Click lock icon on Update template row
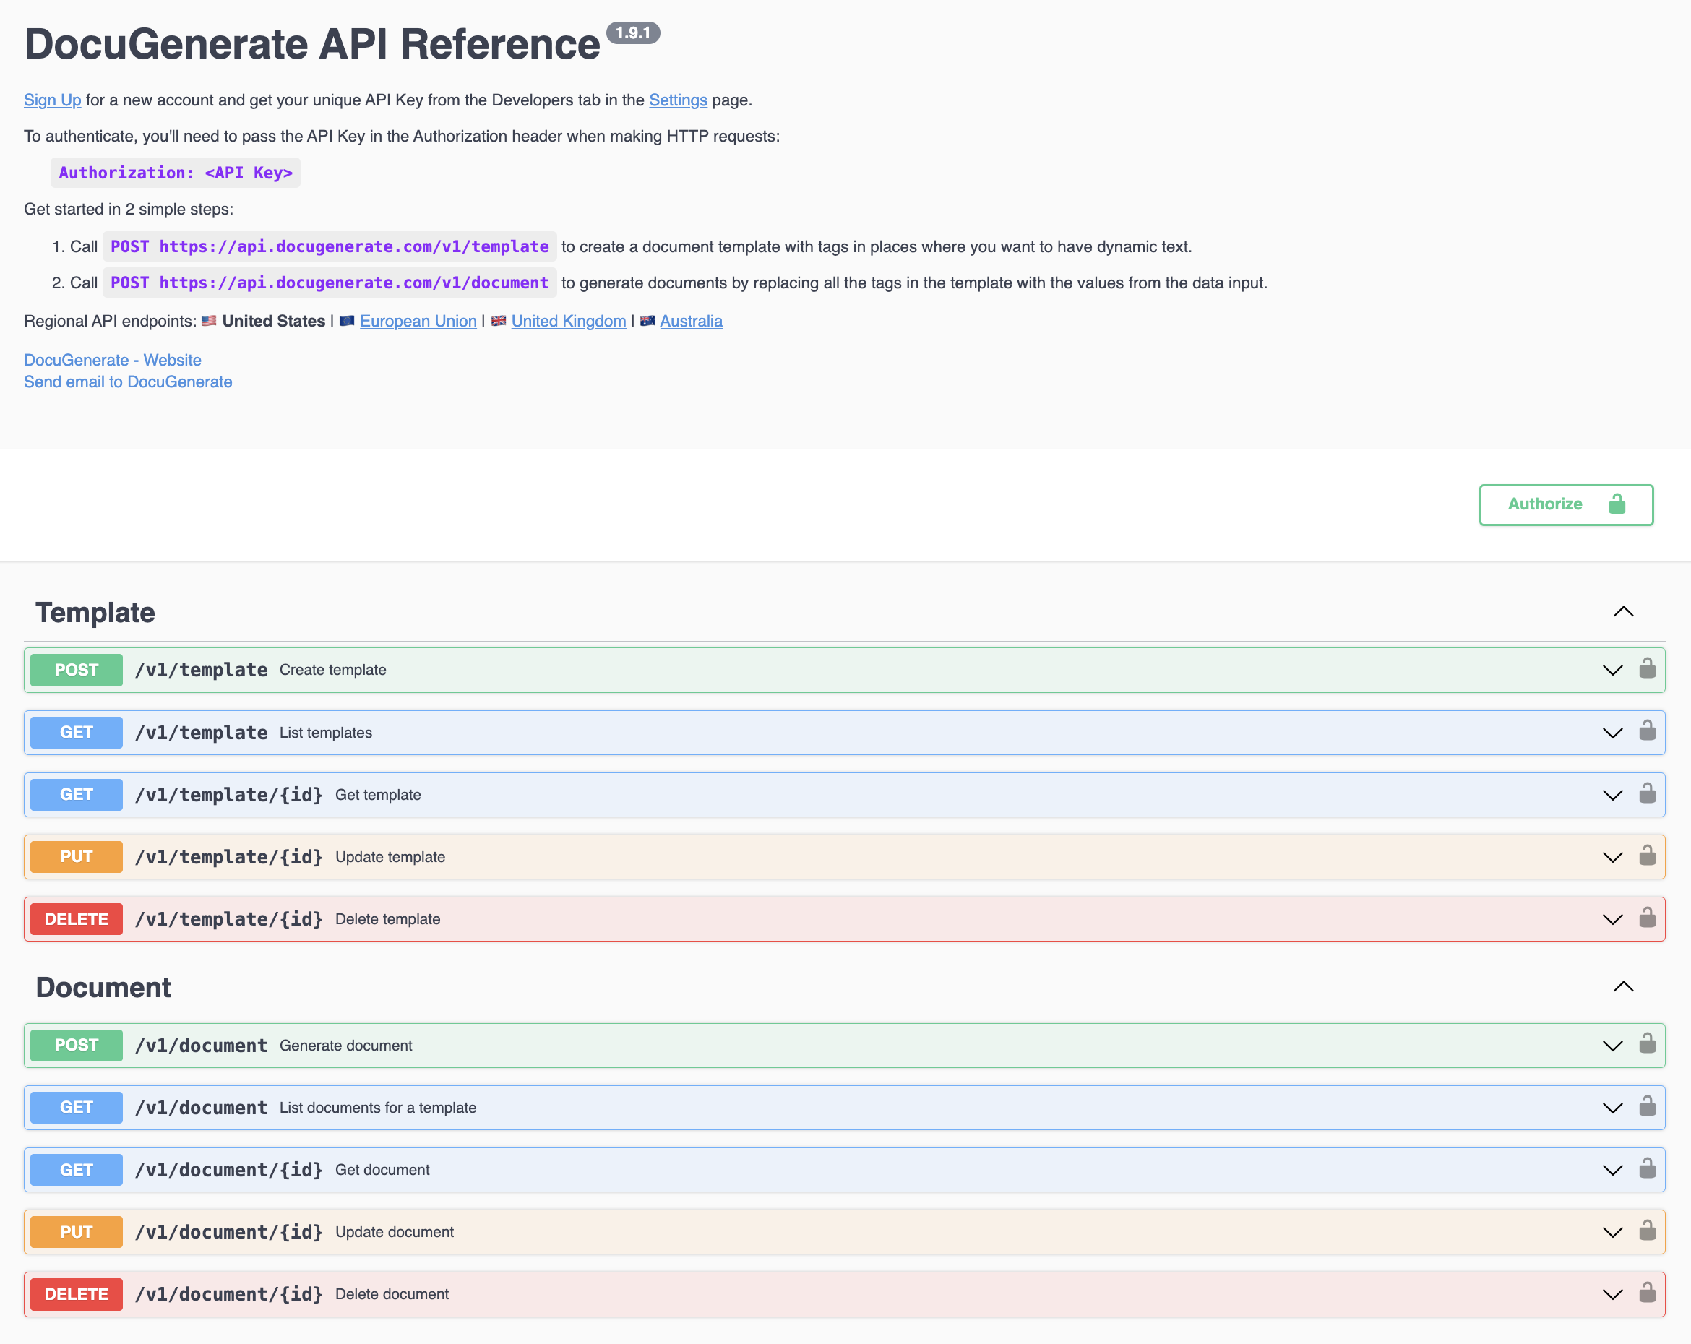 click(x=1647, y=855)
